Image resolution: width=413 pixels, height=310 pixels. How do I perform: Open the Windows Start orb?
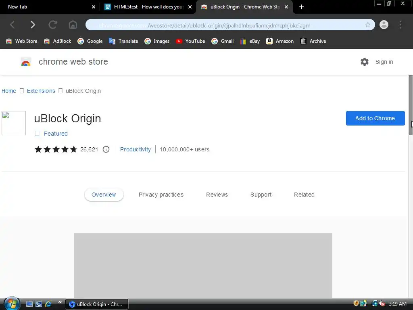12,304
